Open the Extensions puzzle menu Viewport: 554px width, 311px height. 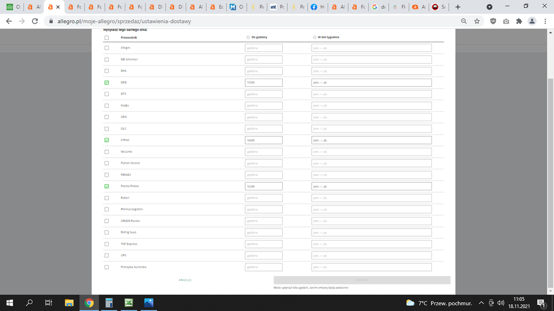click(x=519, y=21)
